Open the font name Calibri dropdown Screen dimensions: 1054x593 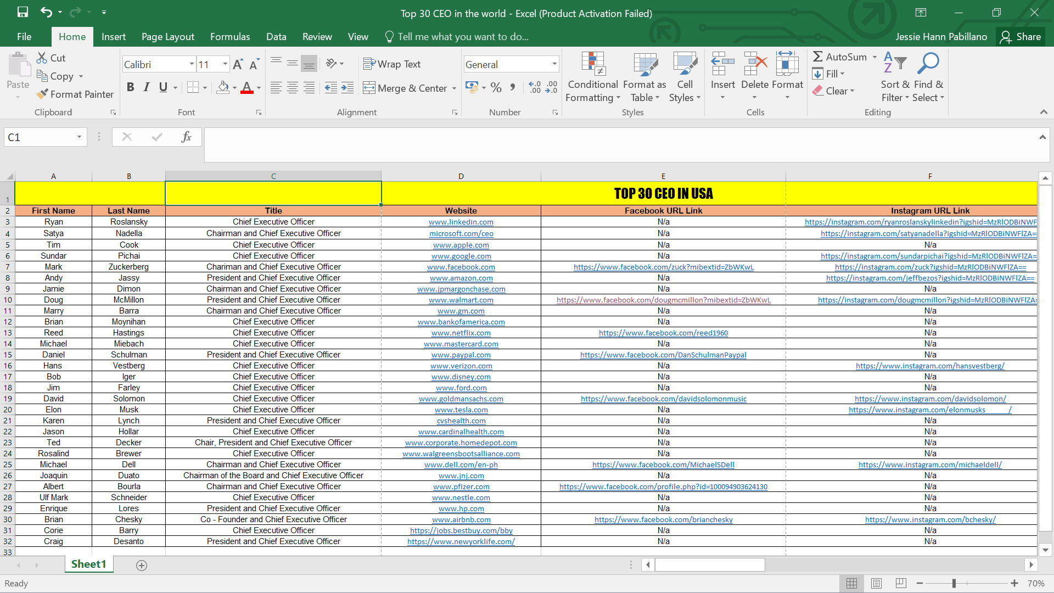pos(192,64)
